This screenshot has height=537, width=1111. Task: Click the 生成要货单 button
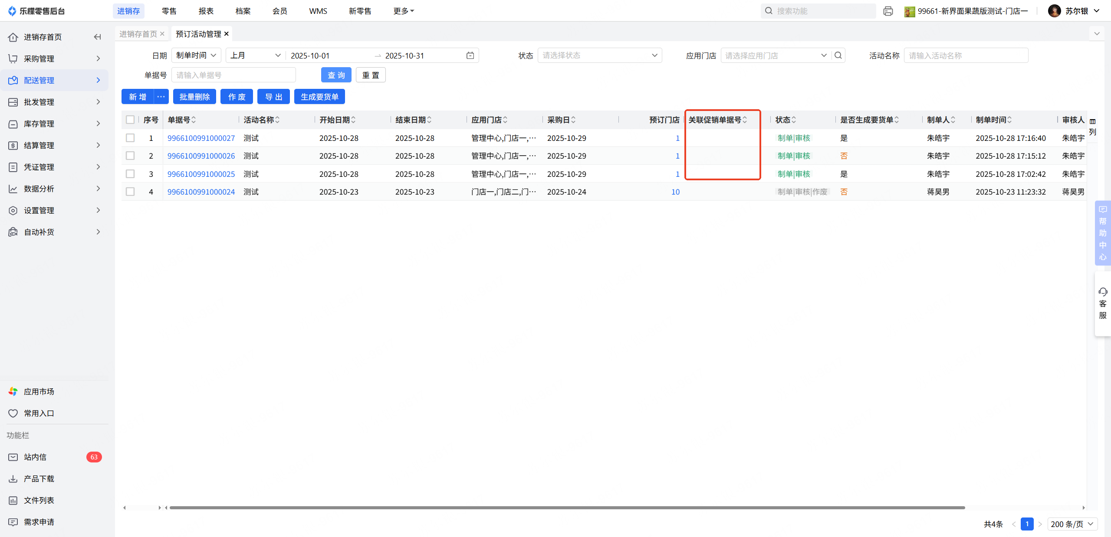pyautogui.click(x=319, y=97)
